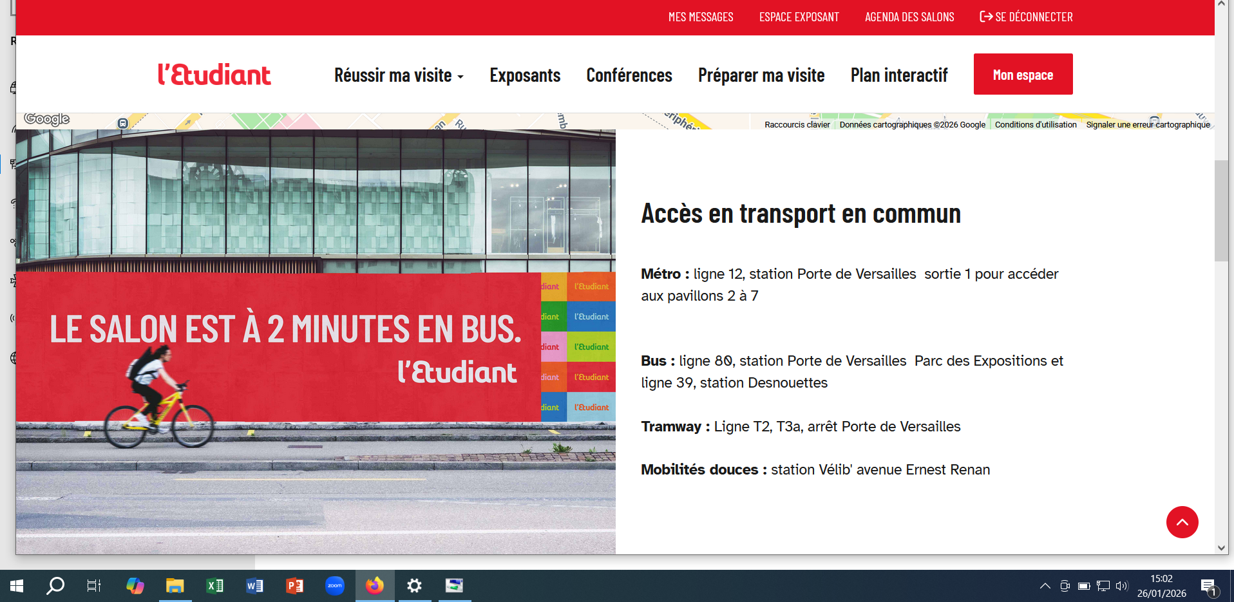The image size is (1234, 602).
Task: Click the l'Etudiant logo in header
Action: click(214, 75)
